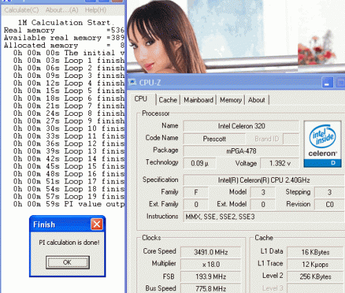The image size is (345, 293).
Task: Open the Help(H) menu in Super PI
Action: click(96, 10)
